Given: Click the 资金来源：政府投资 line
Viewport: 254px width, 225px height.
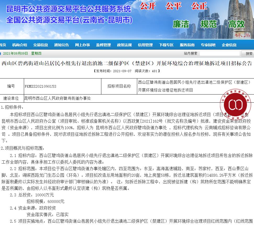Looking at the screenshot, I should (33, 208).
